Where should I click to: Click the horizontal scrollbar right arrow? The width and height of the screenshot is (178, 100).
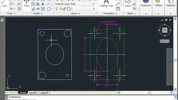pyautogui.click(x=172, y=92)
